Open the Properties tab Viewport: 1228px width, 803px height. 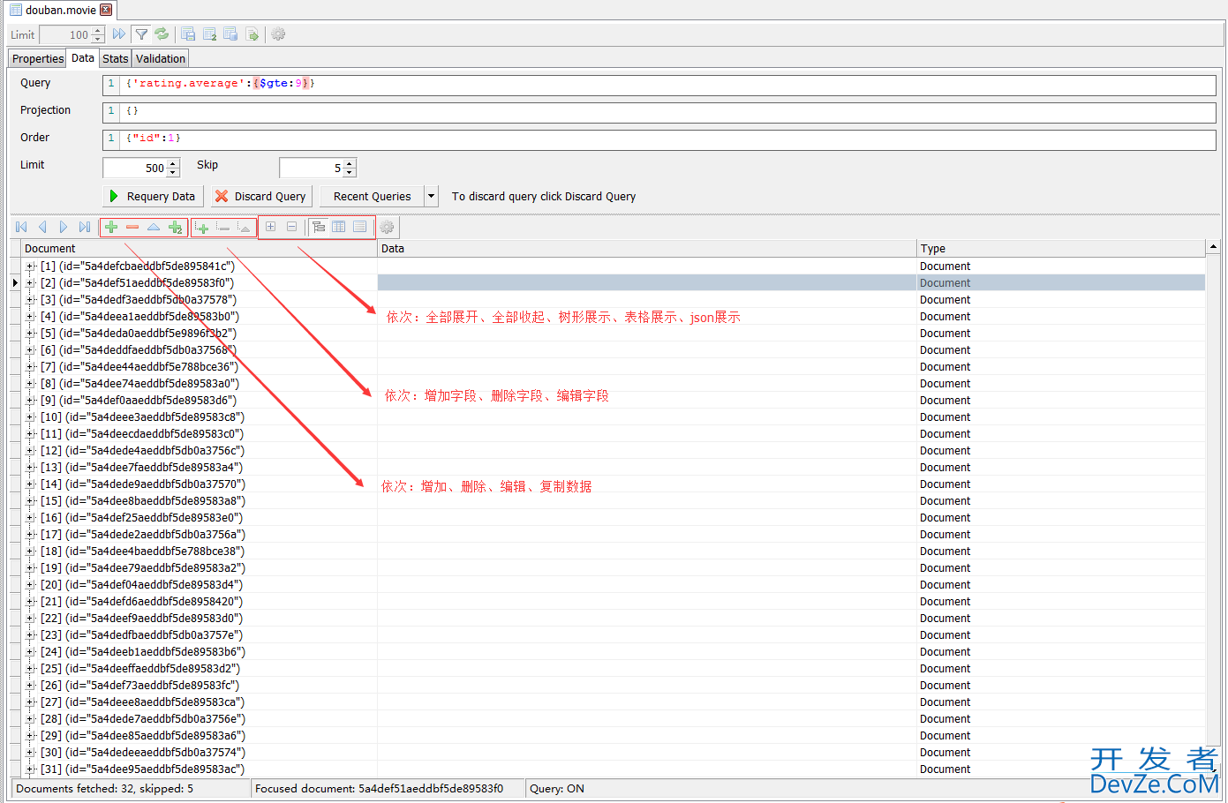click(38, 58)
